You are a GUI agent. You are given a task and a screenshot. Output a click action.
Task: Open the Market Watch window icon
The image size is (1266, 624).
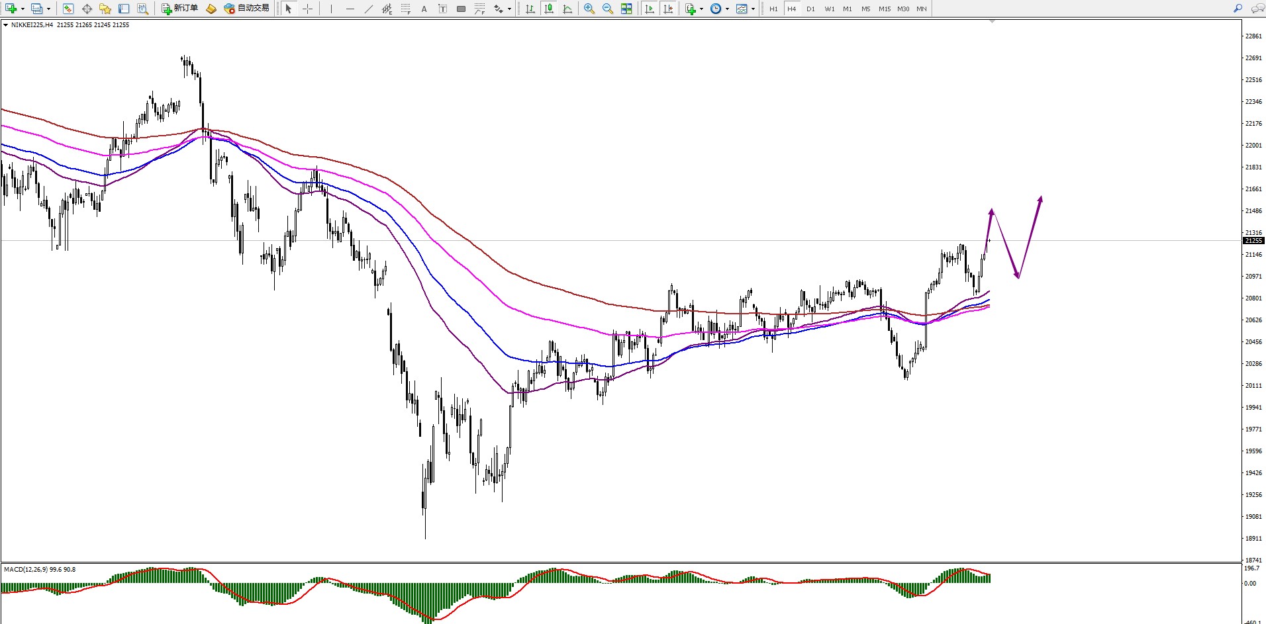coord(68,9)
